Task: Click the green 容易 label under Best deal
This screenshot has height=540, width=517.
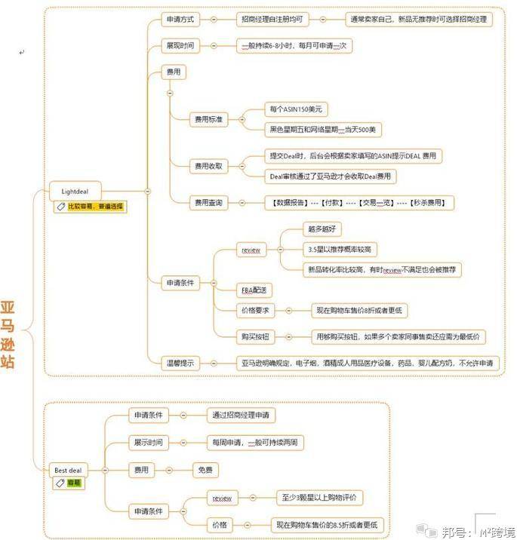Action: coord(74,483)
